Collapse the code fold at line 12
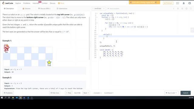This screenshot has height=109, width=194. tap(97, 35)
